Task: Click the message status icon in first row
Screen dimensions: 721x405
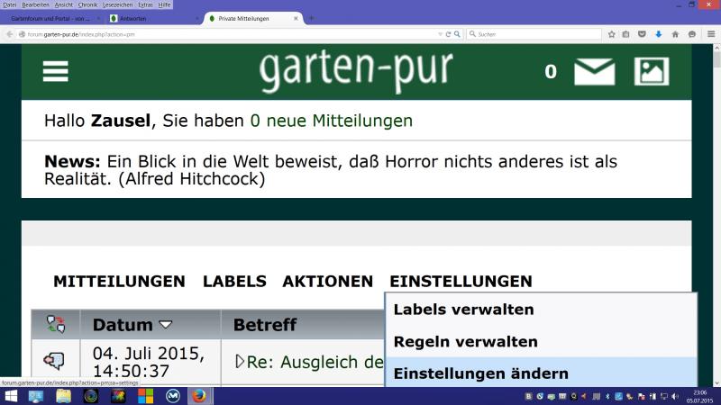Action: coord(55,361)
